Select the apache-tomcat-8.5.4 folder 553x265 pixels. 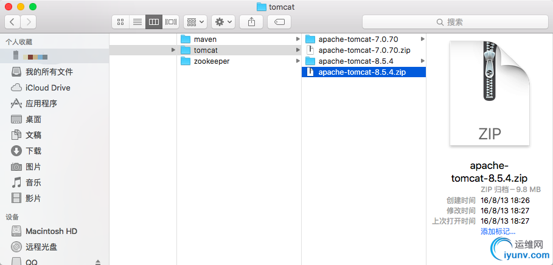(364, 61)
